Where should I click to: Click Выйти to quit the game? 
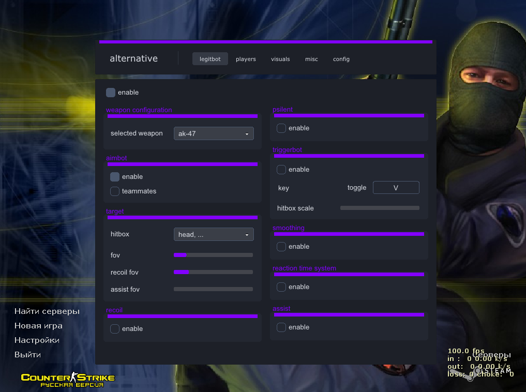[27, 354]
